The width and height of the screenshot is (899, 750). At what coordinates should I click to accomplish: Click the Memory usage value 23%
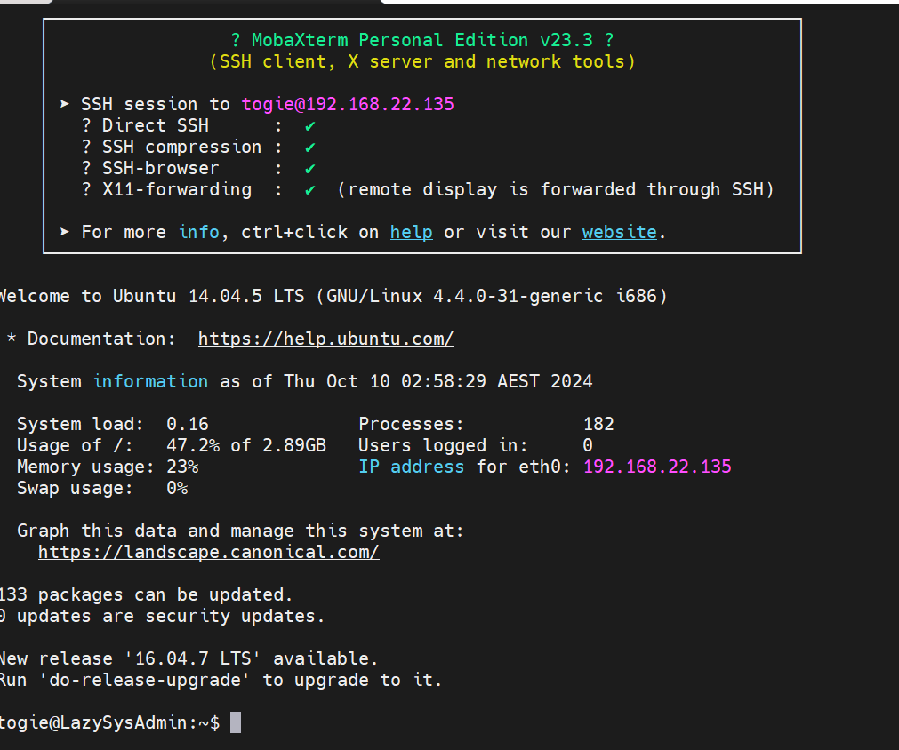[x=182, y=467]
